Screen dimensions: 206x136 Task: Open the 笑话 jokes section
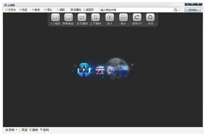(23, 130)
